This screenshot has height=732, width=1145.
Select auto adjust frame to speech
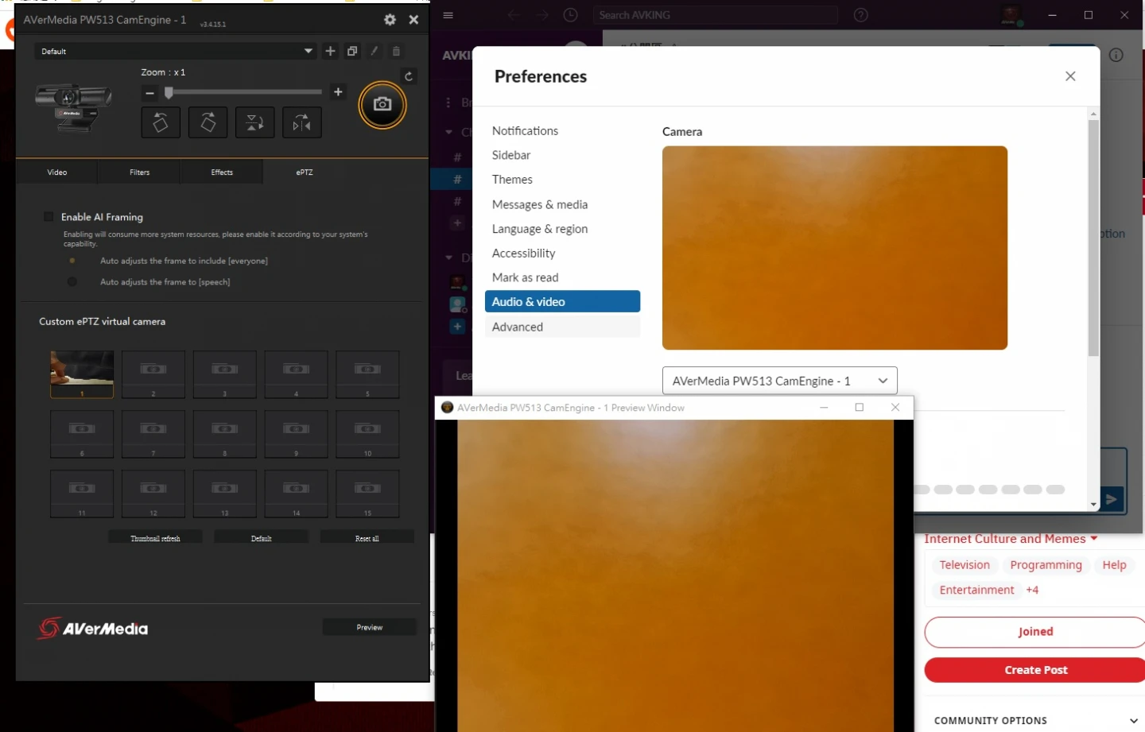tap(72, 282)
